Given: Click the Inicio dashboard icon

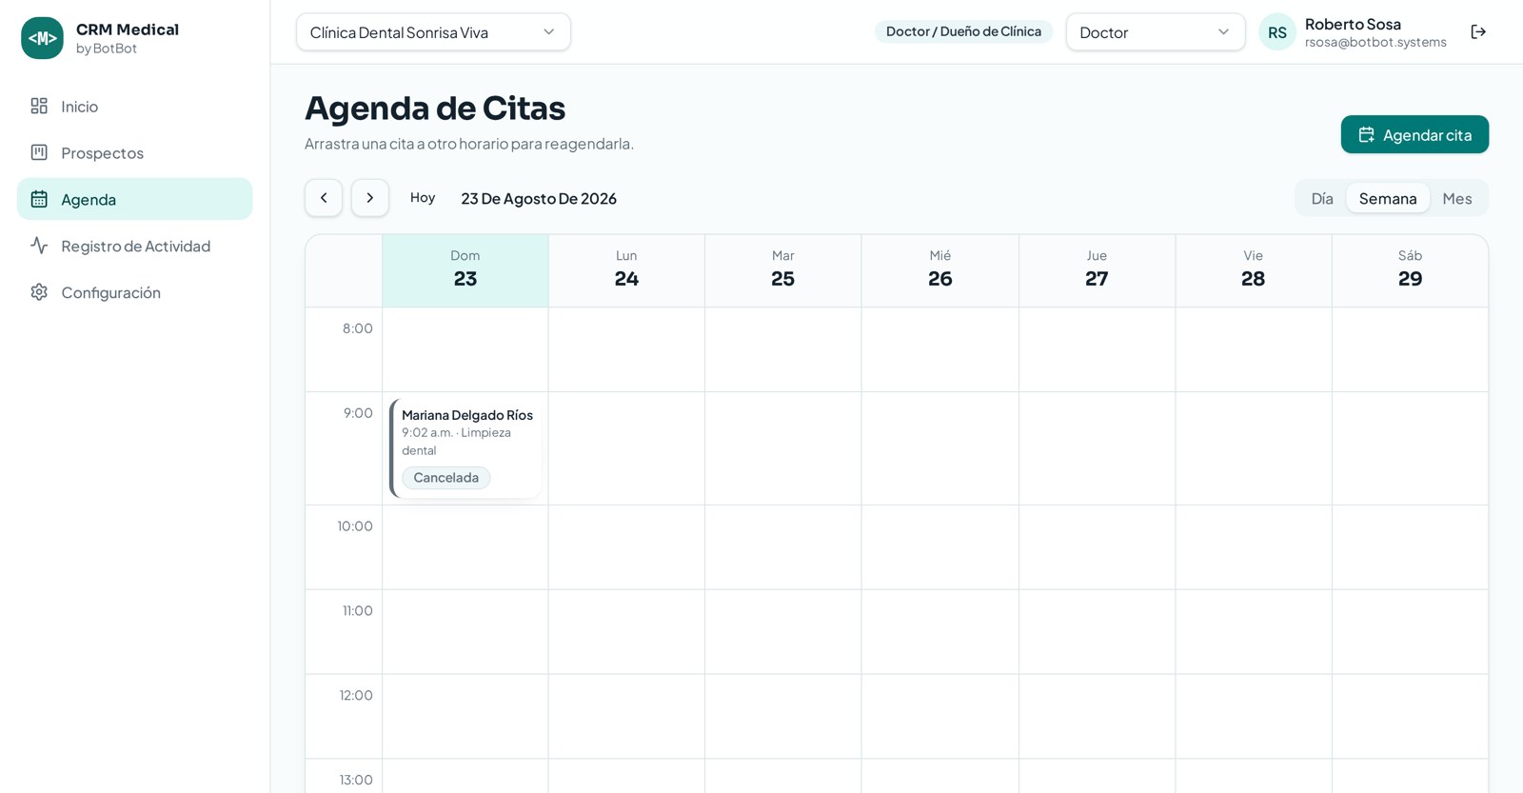Looking at the screenshot, I should [x=39, y=106].
